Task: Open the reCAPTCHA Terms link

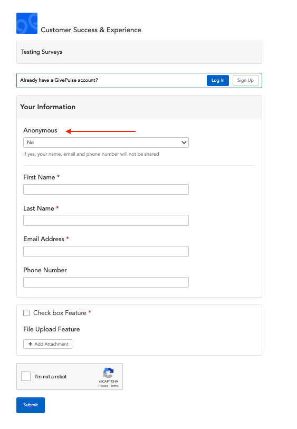Action: [114, 386]
